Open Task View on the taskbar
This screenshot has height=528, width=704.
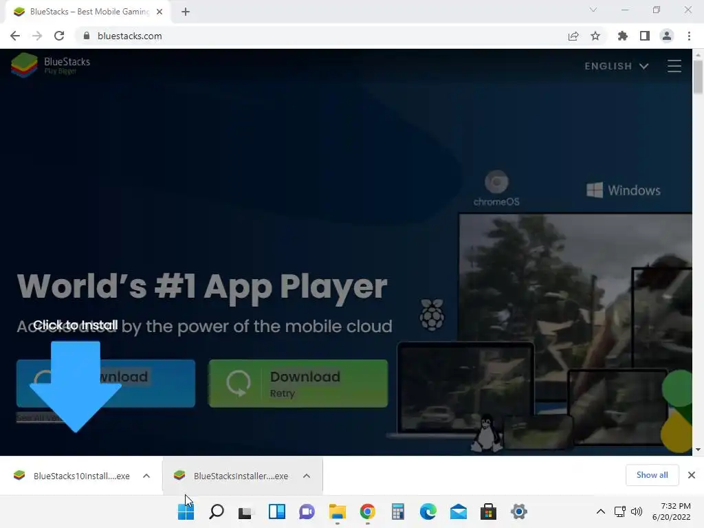pyautogui.click(x=247, y=511)
